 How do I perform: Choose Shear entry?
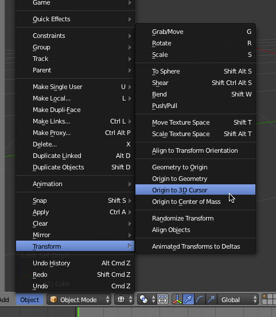(196, 83)
